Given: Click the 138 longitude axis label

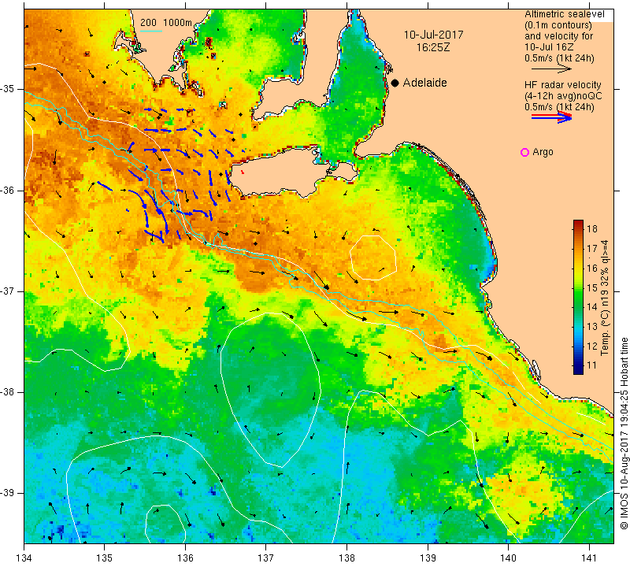Looking at the screenshot, I should (x=346, y=558).
